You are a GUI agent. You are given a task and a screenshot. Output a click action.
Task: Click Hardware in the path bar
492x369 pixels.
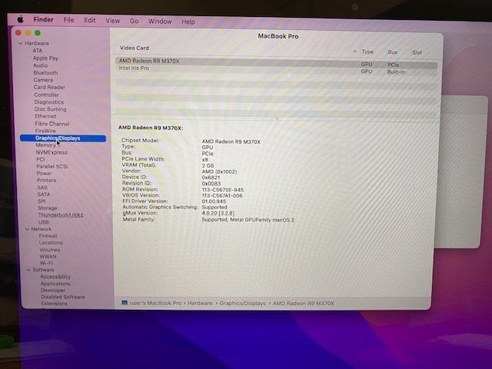[x=200, y=303]
